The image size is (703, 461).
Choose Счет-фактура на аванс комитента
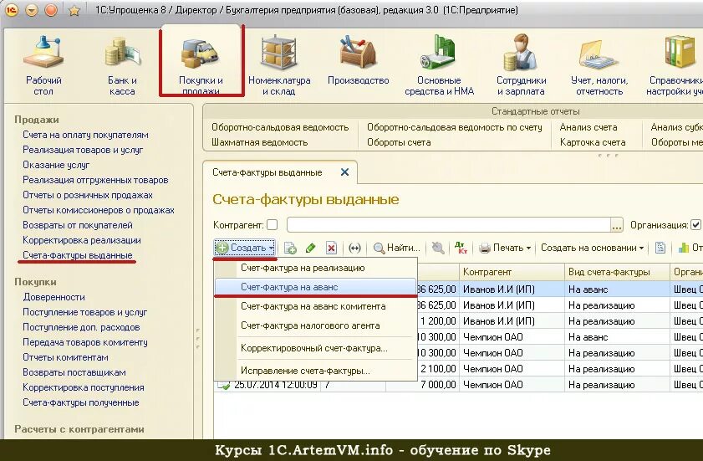pyautogui.click(x=316, y=306)
